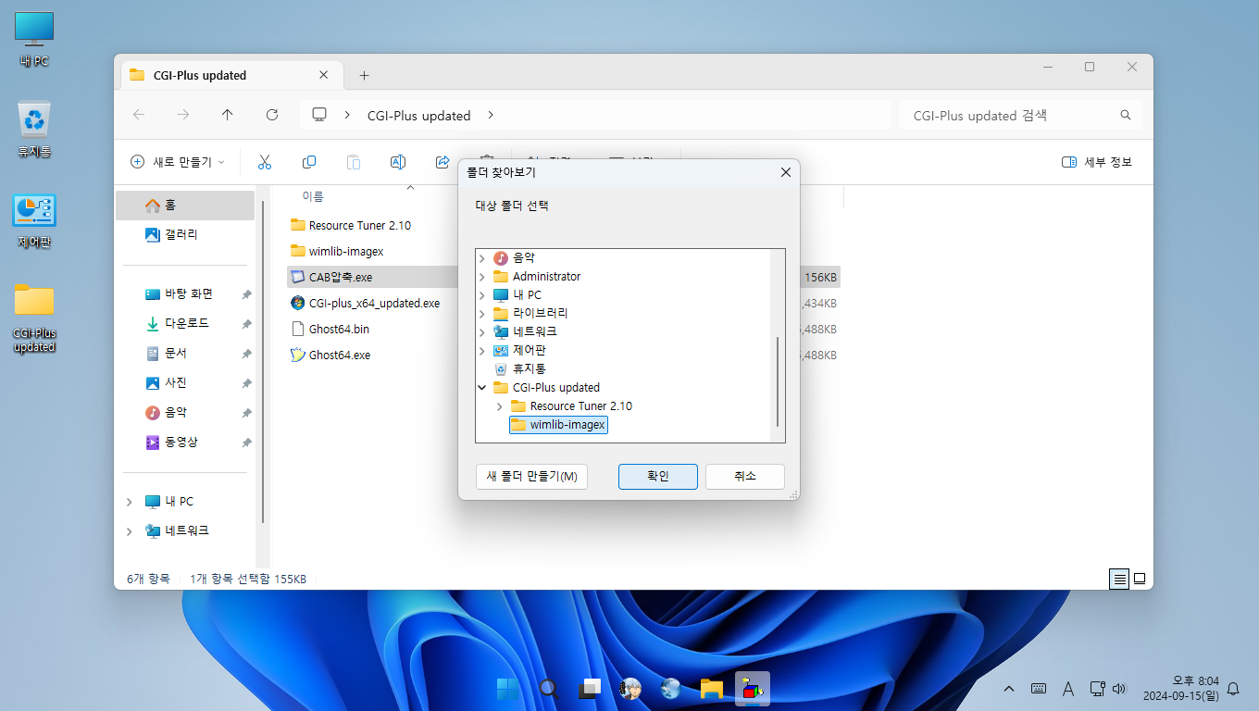Screen dimensions: 1259x711
Task: Show hidden tray icons chevron
Action: (1009, 689)
